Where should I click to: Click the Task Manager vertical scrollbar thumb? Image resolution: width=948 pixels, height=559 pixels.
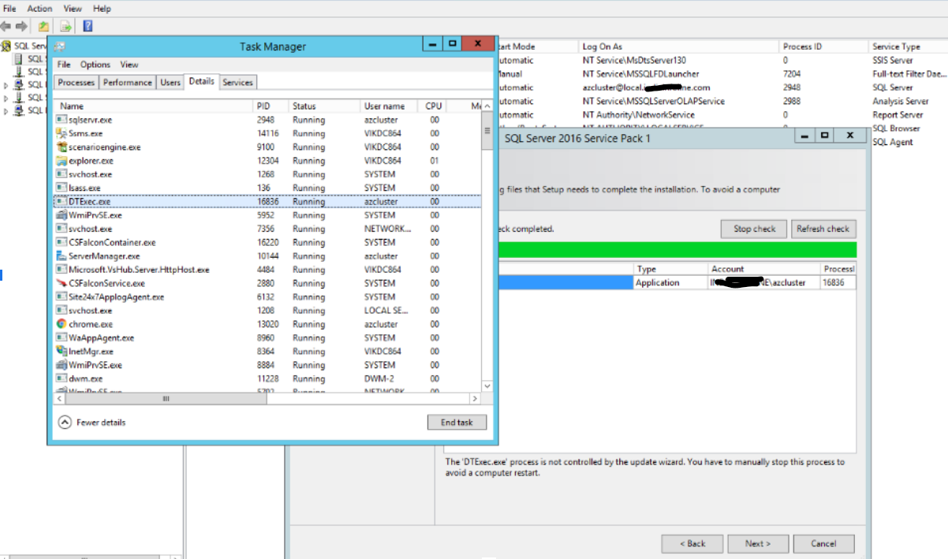click(x=487, y=131)
